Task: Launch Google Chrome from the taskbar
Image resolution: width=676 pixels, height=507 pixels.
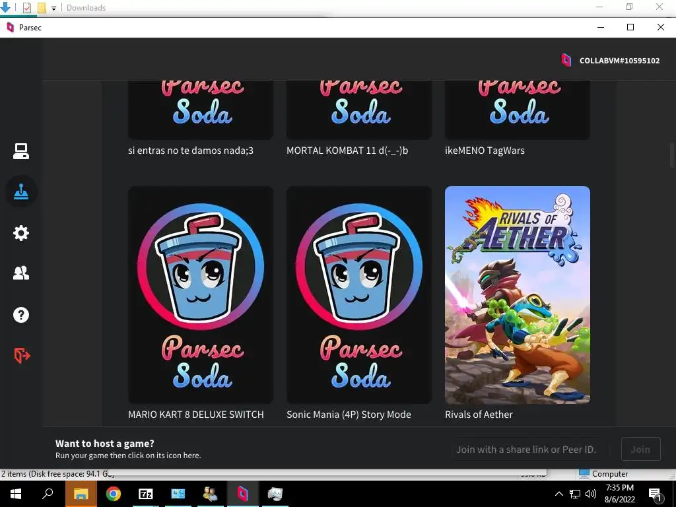Action: (x=113, y=494)
